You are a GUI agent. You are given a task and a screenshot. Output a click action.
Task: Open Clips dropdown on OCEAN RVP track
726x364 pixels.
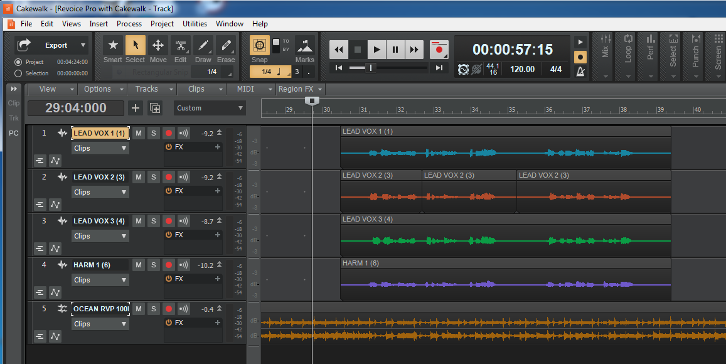100,324
